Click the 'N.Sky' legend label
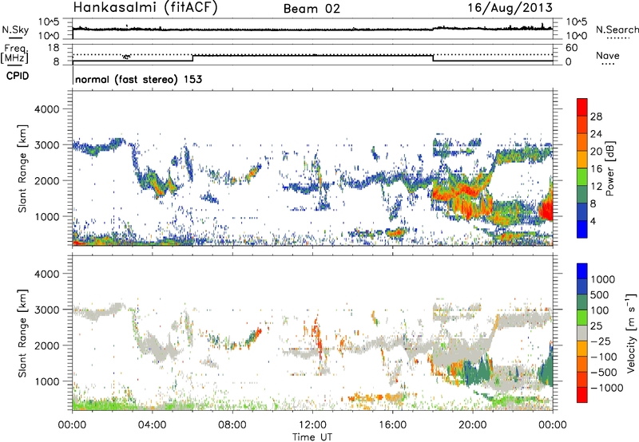Screen dimensions: 639x442 15,30
